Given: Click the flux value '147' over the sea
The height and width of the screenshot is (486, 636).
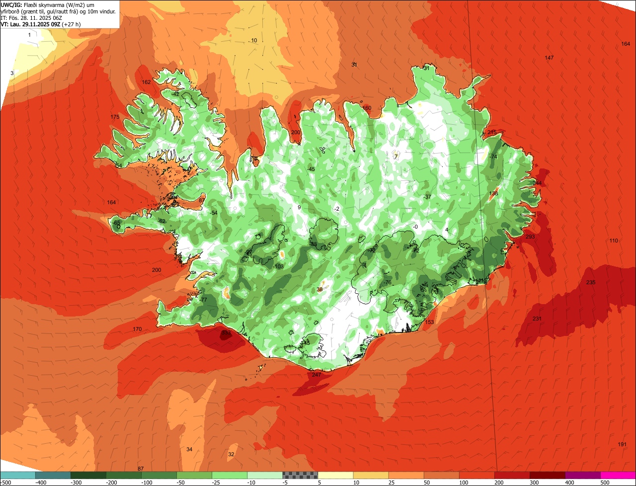Looking at the screenshot, I should click(549, 58).
